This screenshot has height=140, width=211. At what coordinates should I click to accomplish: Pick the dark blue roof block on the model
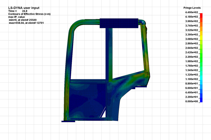click(x=119, y=23)
